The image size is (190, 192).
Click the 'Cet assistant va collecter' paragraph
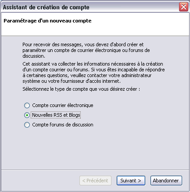(x=93, y=73)
